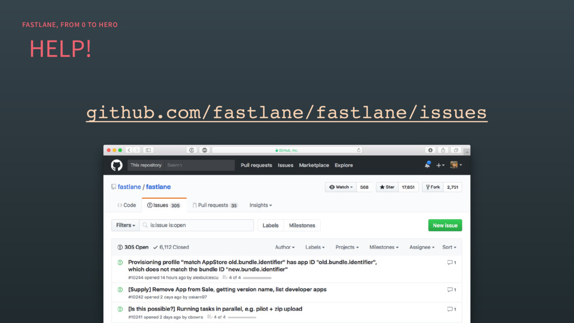
Task: Open the plus create-new menu
Action: click(x=441, y=165)
